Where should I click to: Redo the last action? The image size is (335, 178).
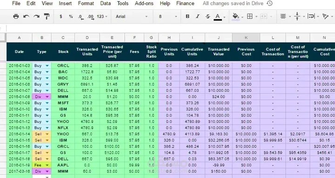pos(37,16)
